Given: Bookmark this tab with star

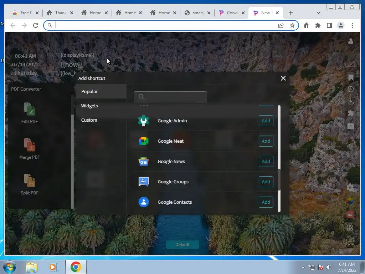Looking at the screenshot, I should 292,25.
